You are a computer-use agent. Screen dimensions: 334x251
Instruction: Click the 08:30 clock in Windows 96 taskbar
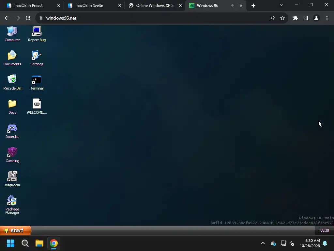[325, 230]
